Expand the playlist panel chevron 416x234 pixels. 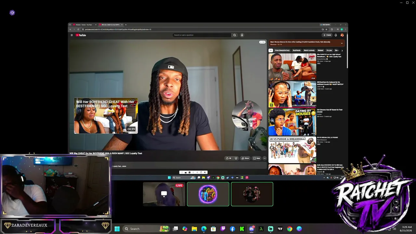(x=342, y=43)
